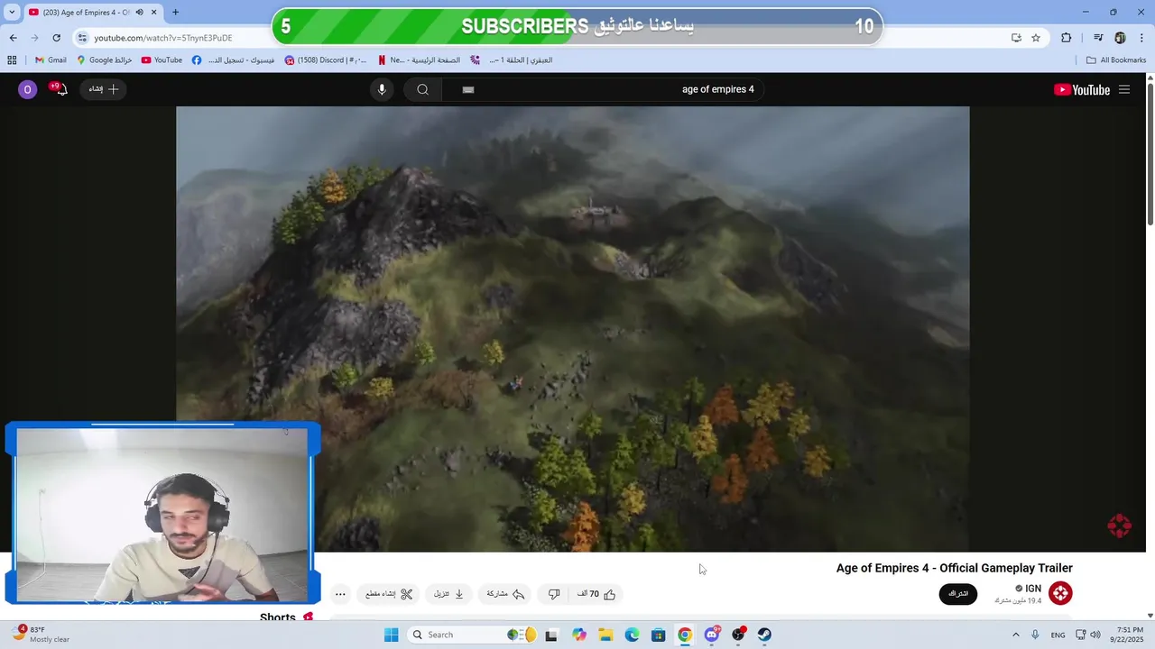Open the weather widget 83°F

coord(42,635)
